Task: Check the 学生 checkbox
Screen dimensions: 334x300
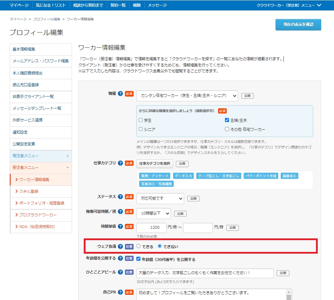Action: coord(141,120)
